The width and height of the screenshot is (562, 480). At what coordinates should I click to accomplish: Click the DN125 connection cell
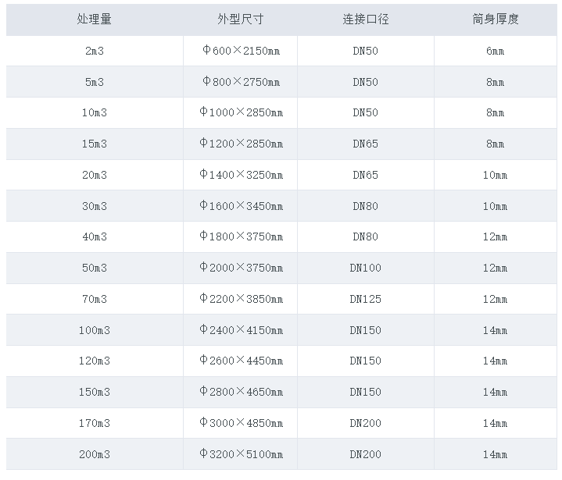coord(365,299)
